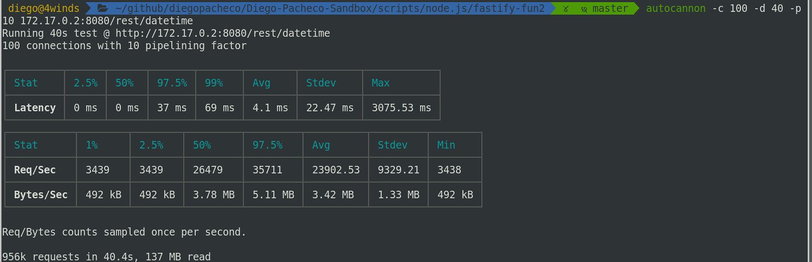Click the 100 connections pipelining factor line
Viewport: 812px width, 262px height.
[x=124, y=46]
